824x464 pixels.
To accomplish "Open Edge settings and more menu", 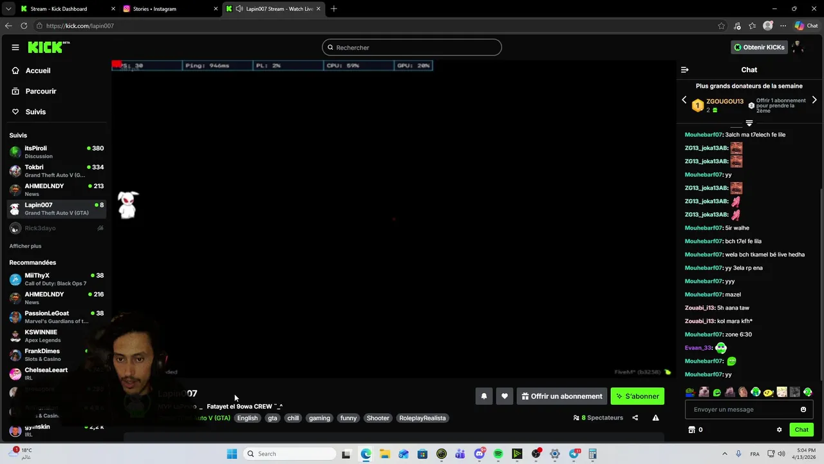I will pyautogui.click(x=783, y=26).
